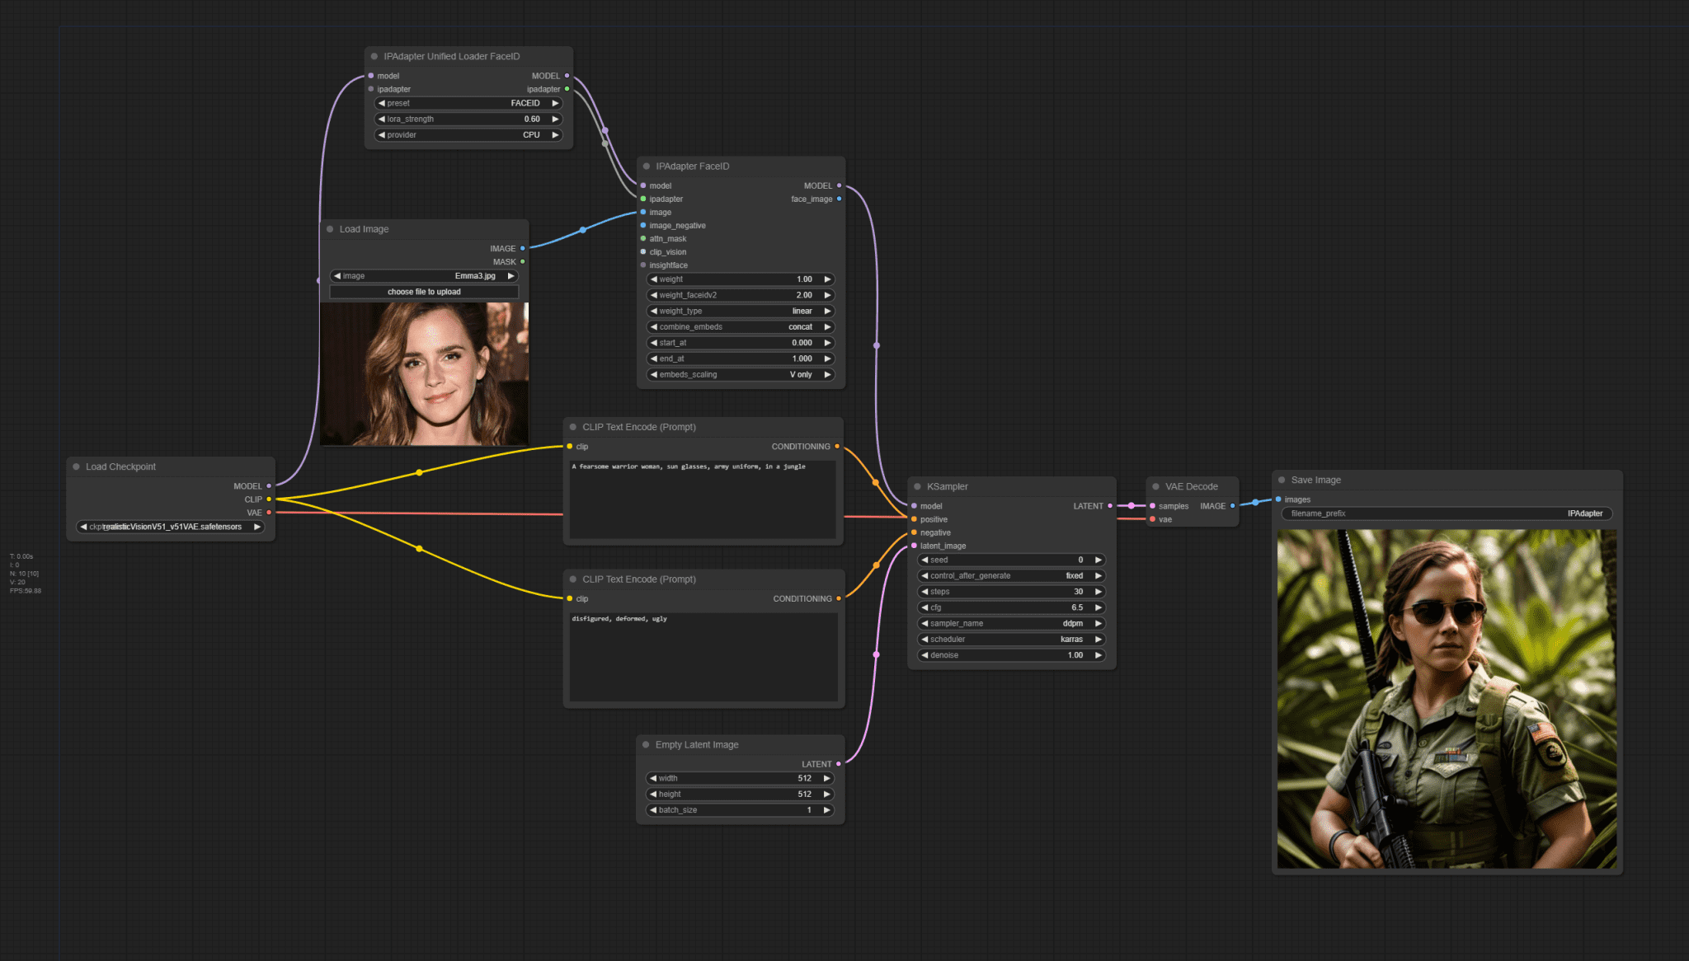Collapse the IPAdapter FaceID node title dot

tap(647, 166)
